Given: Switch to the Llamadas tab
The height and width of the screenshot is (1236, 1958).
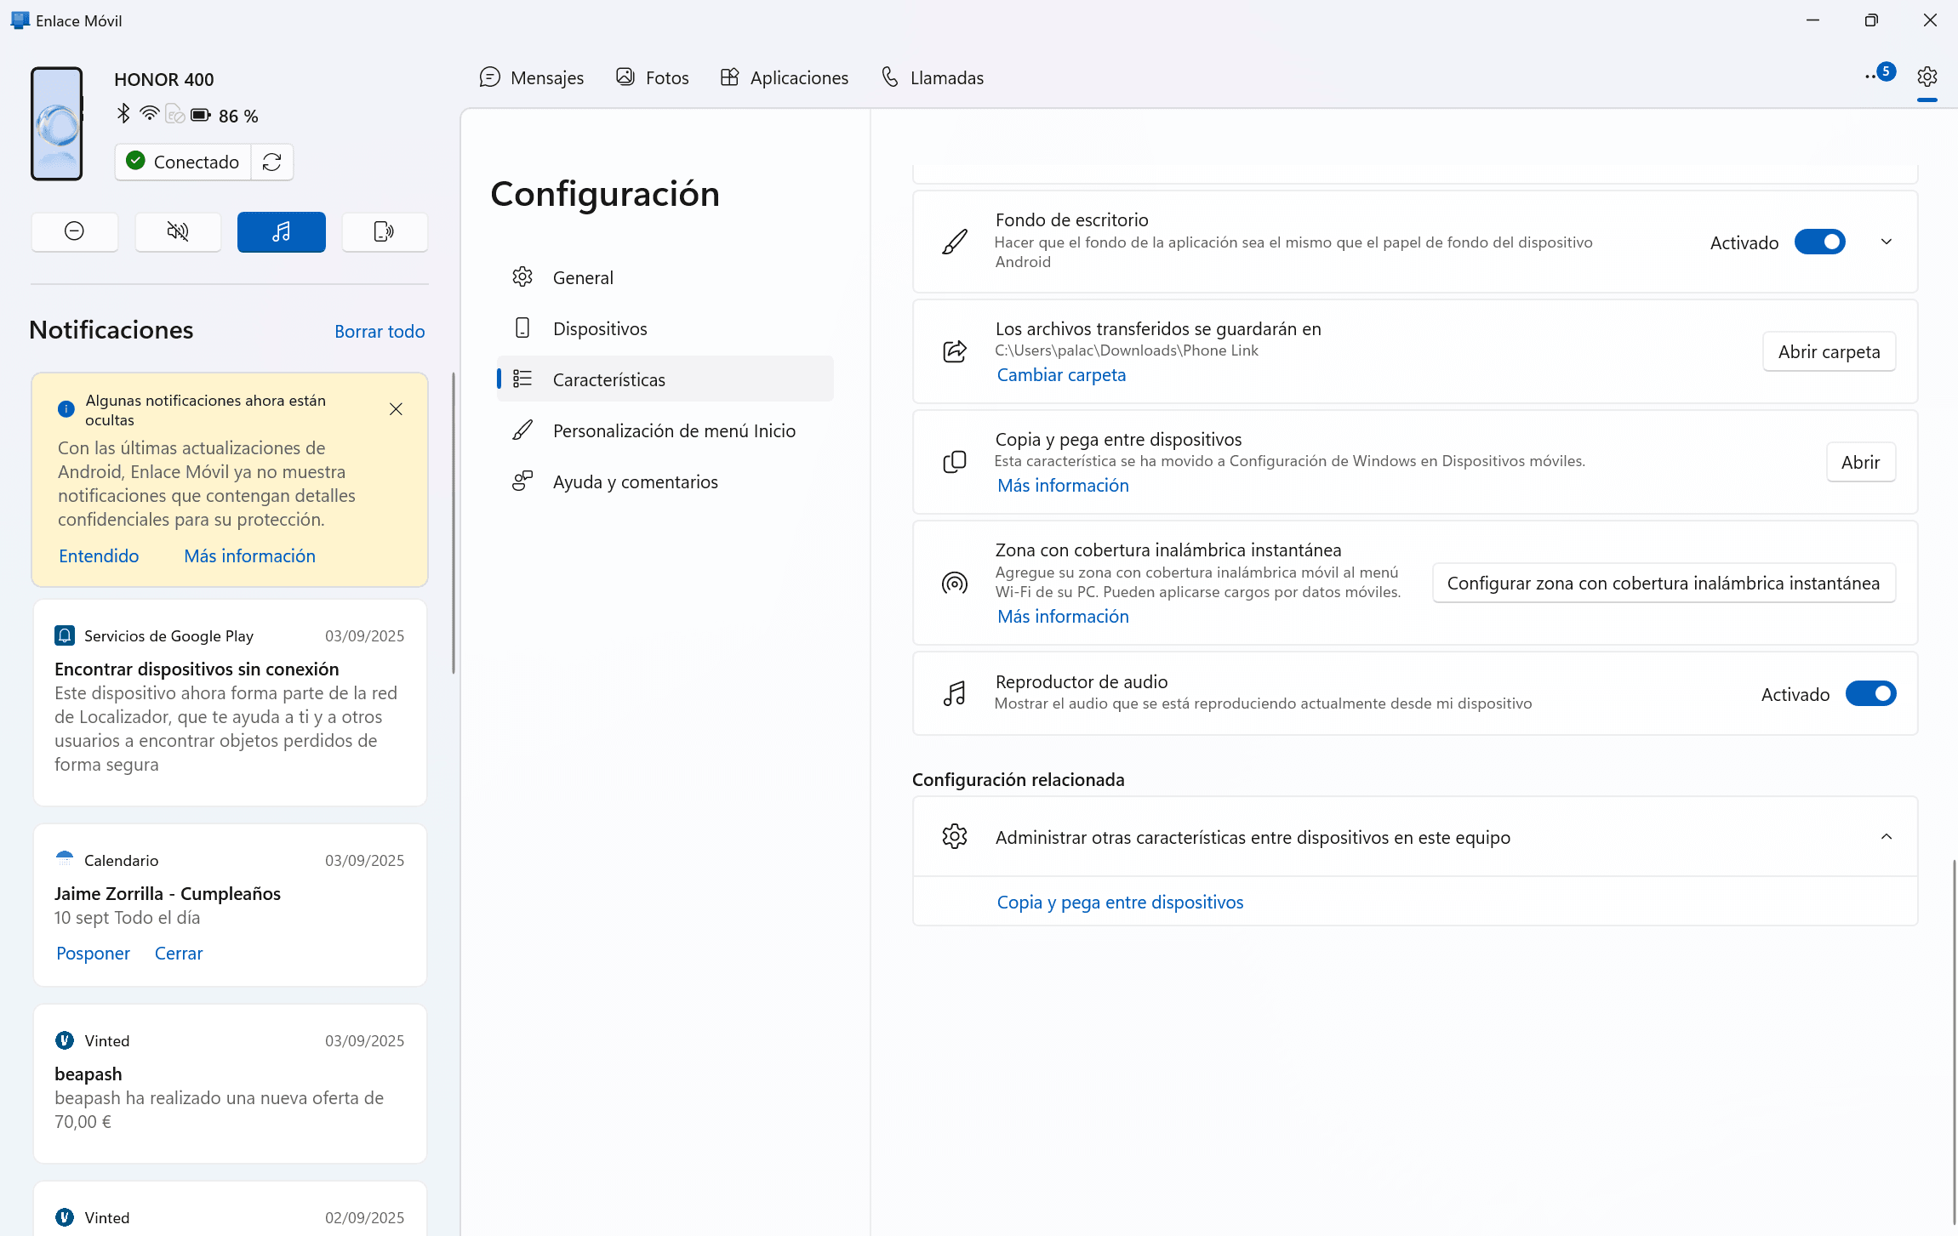Looking at the screenshot, I should pos(932,77).
